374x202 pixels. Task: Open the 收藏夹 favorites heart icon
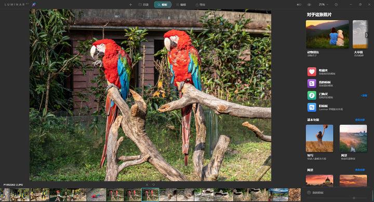tap(312, 71)
